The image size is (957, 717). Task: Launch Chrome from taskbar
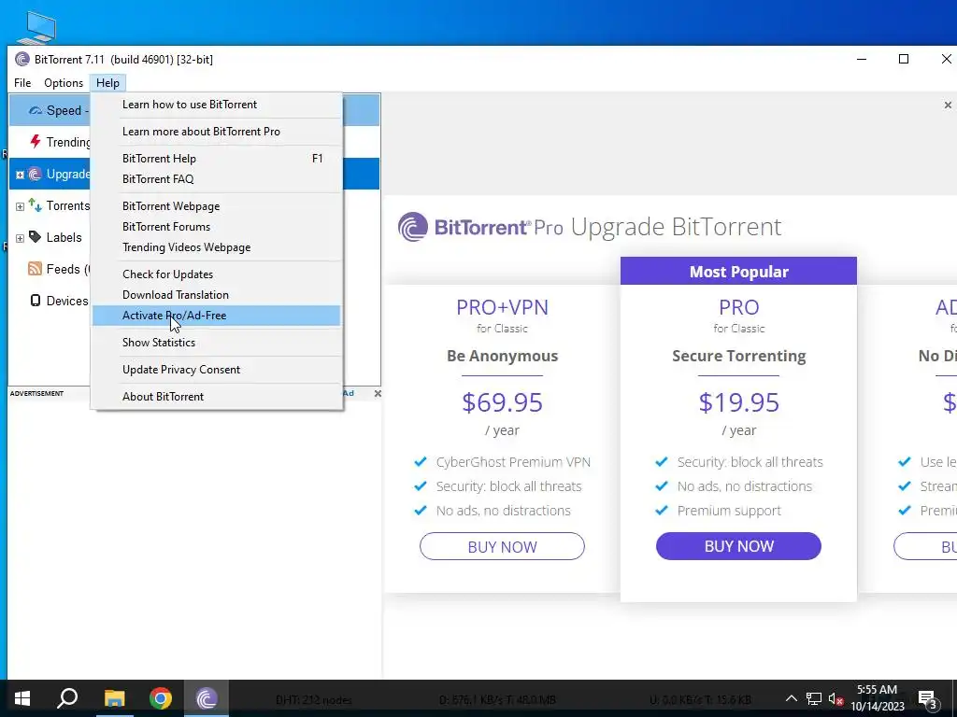(x=161, y=698)
